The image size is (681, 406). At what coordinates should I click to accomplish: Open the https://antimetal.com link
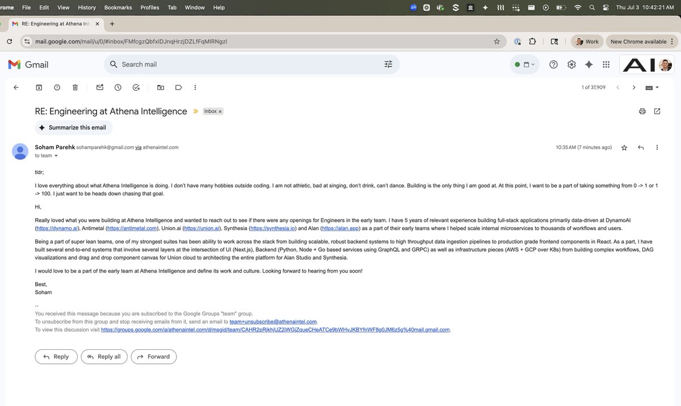click(x=132, y=229)
